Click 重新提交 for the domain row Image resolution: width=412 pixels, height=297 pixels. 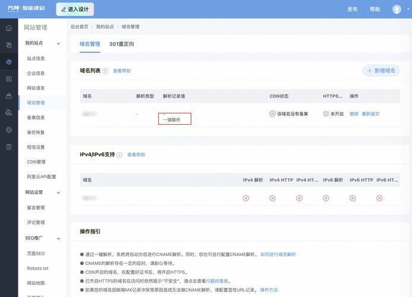(x=370, y=113)
